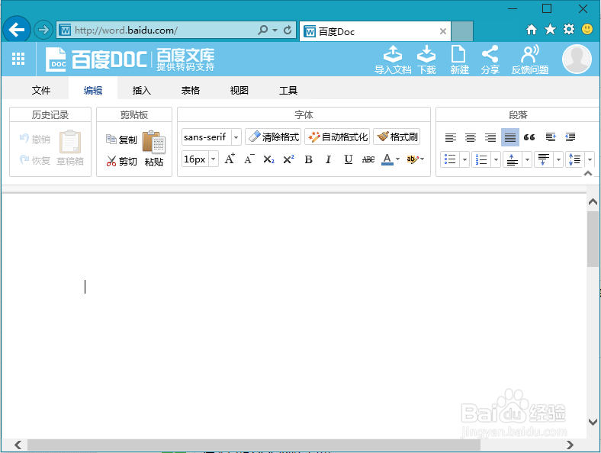Image resolution: width=601 pixels, height=453 pixels.
Task: Open browser settings gear
Action: 569,29
